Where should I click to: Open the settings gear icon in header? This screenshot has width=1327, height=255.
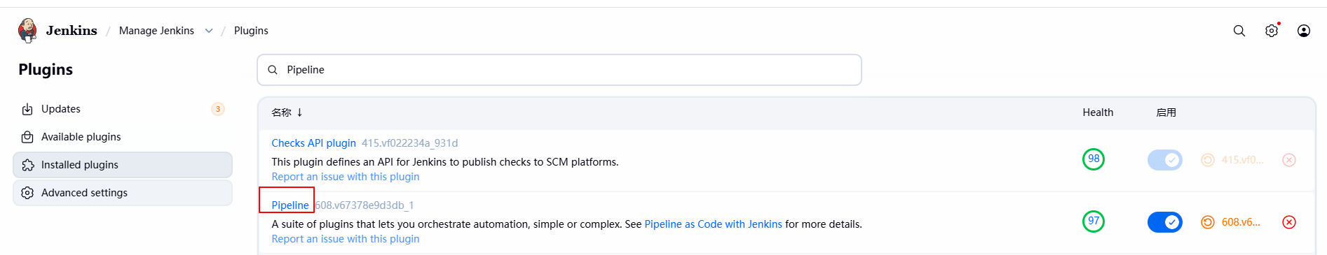click(1272, 31)
